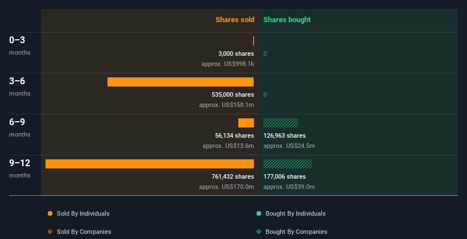Screen dimensions: 467x239
Task: Click the thin 3,000 shares sold bar
Action: click(x=253, y=41)
